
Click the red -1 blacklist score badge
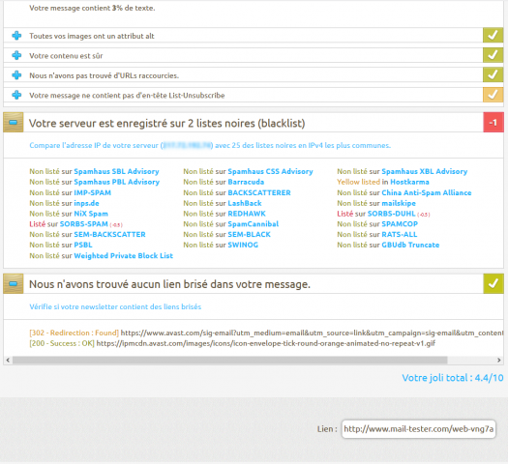click(493, 123)
